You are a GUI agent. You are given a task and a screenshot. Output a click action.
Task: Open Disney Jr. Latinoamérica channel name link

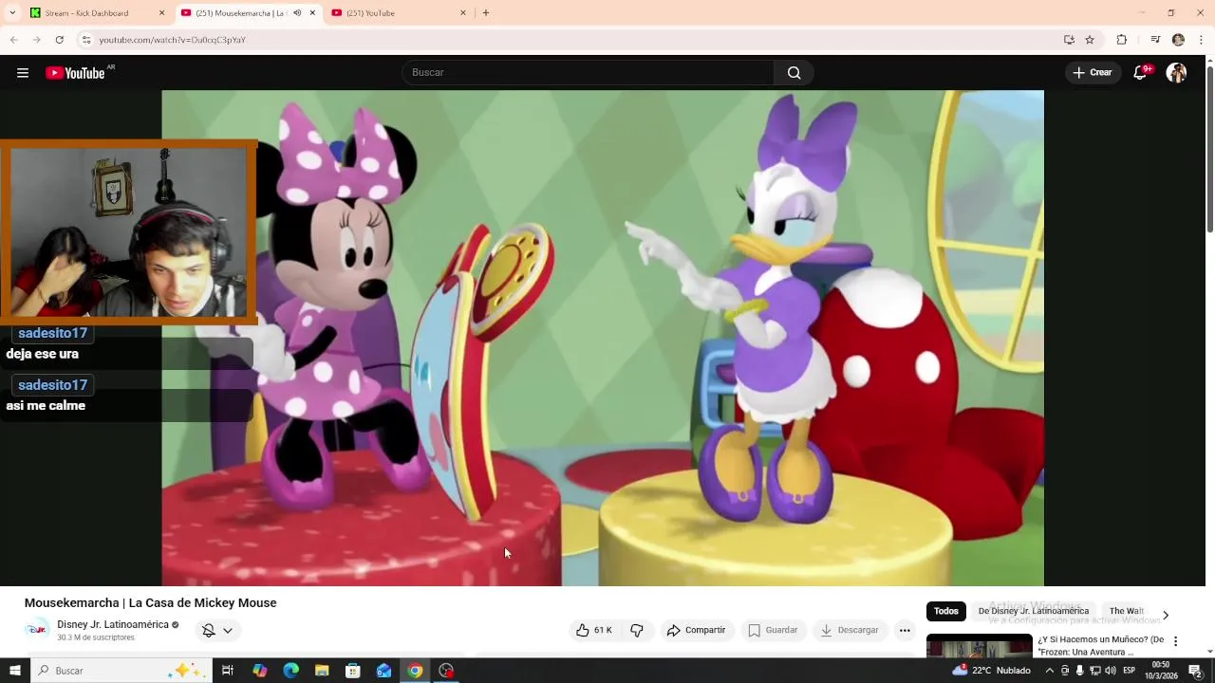point(113,624)
